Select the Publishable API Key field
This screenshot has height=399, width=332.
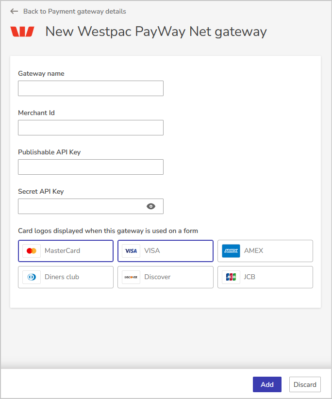[91, 167]
